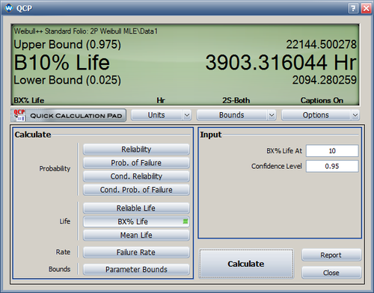The width and height of the screenshot is (374, 293).
Task: Click the Input panel heading
Action: pos(211,135)
